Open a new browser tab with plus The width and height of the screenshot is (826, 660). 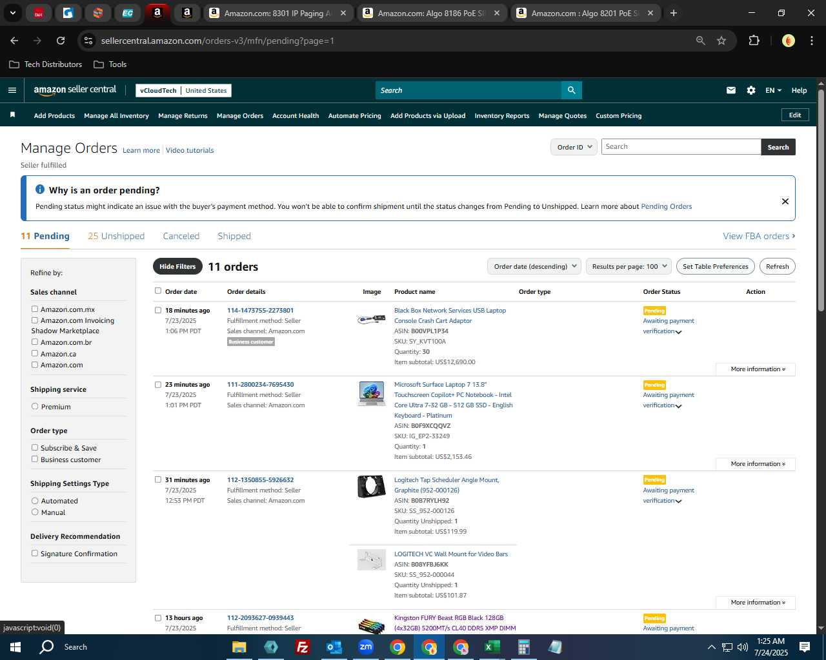click(x=674, y=13)
